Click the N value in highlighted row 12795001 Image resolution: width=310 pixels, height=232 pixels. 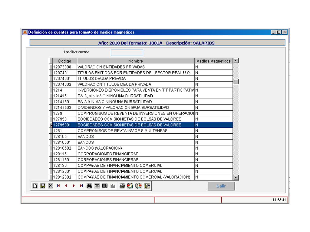click(x=214, y=125)
